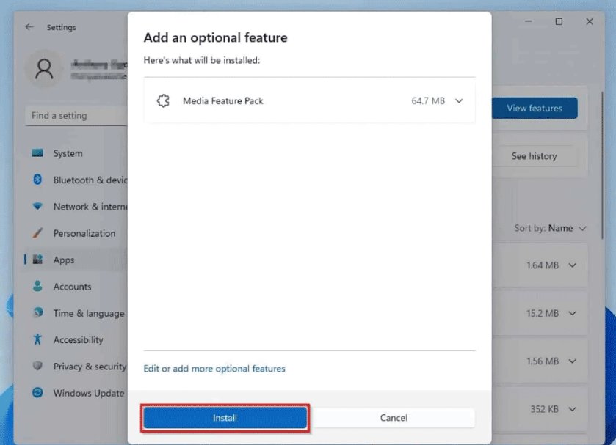616x445 pixels.
Task: Click the Time & language globe icon
Action: pos(37,313)
